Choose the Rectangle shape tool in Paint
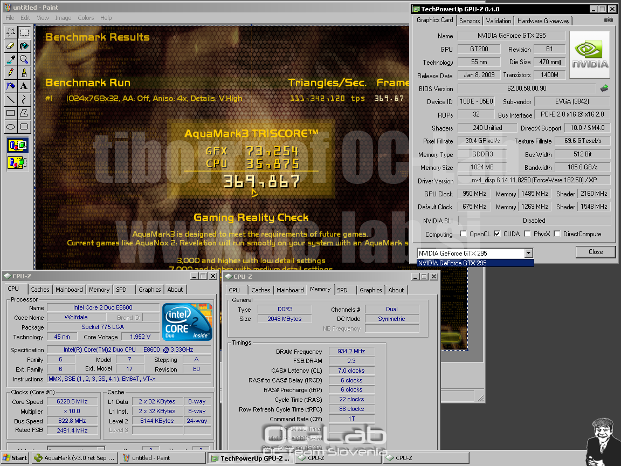This screenshot has width=621, height=466. point(11,113)
